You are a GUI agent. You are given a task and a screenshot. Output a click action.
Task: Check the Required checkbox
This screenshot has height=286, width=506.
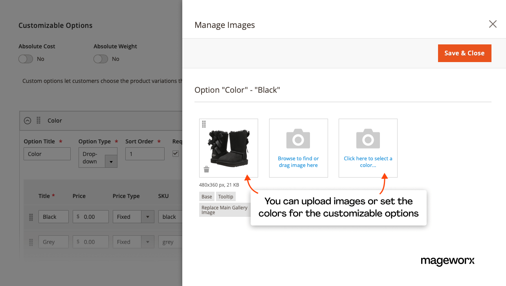tap(176, 154)
